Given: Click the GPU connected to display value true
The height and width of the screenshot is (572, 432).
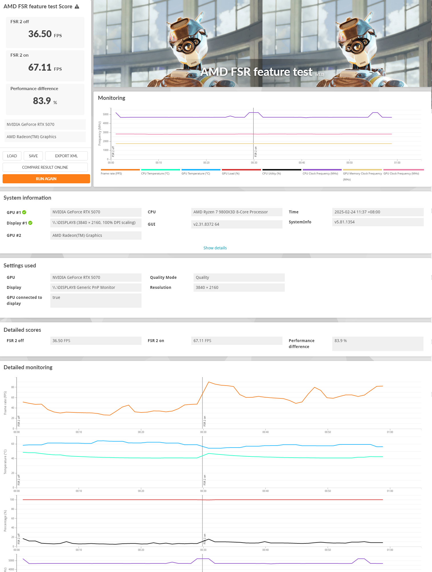Looking at the screenshot, I should tap(96, 301).
